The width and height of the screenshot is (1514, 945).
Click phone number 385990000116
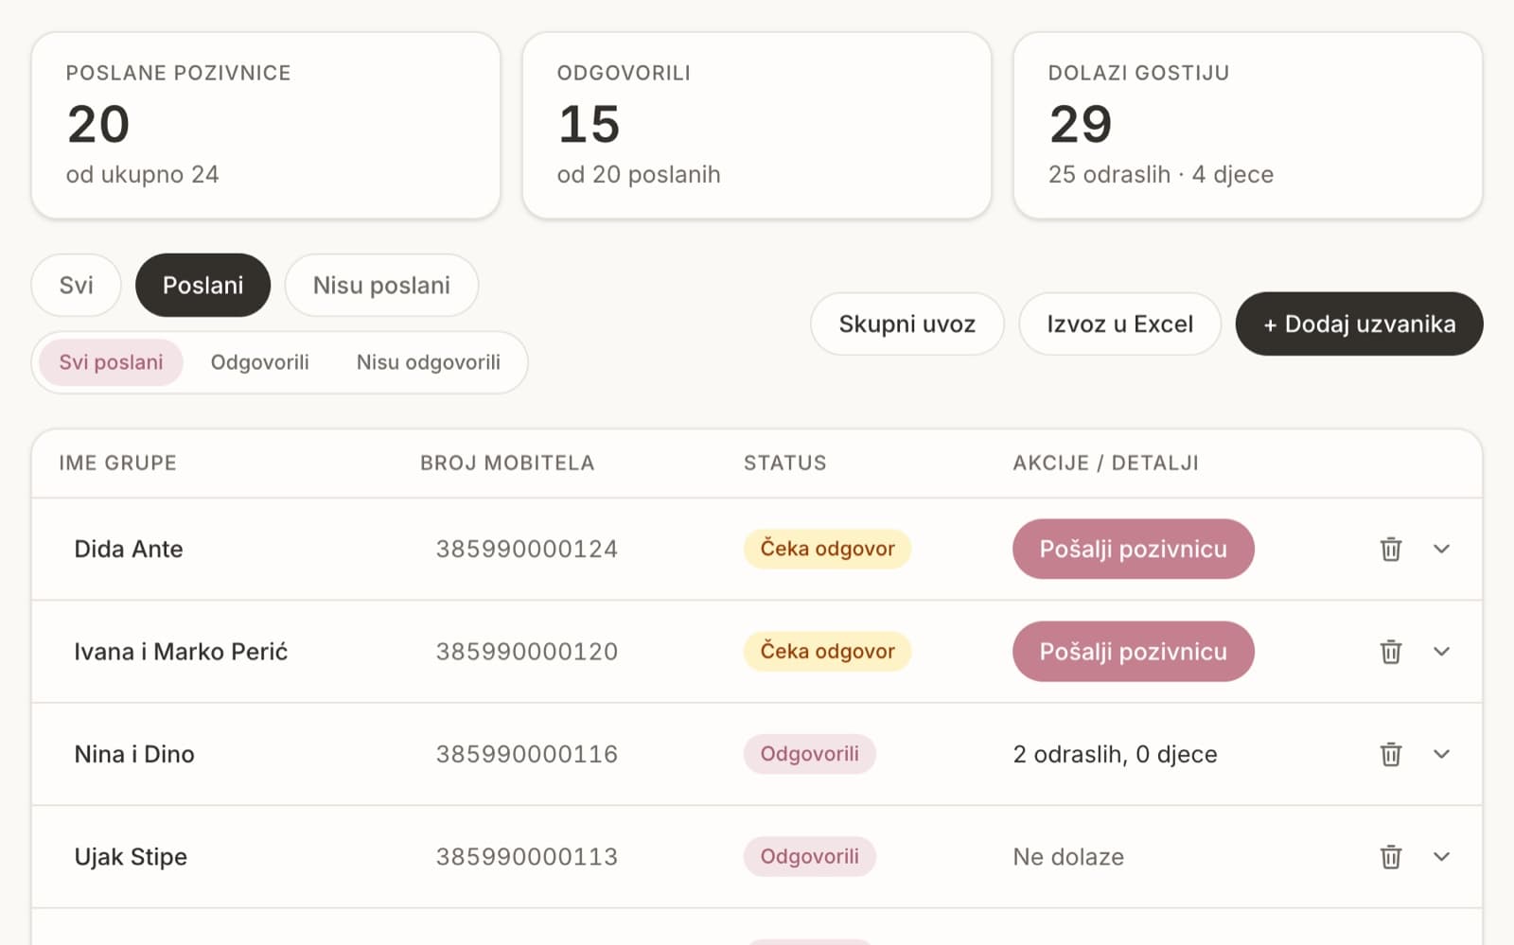click(x=526, y=754)
